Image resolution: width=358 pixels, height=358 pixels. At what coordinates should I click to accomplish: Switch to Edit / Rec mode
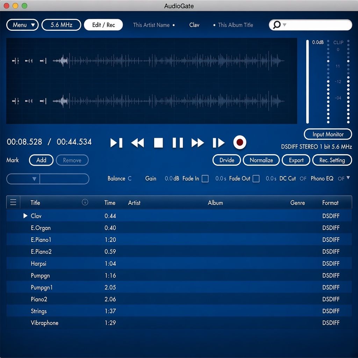[x=103, y=25]
